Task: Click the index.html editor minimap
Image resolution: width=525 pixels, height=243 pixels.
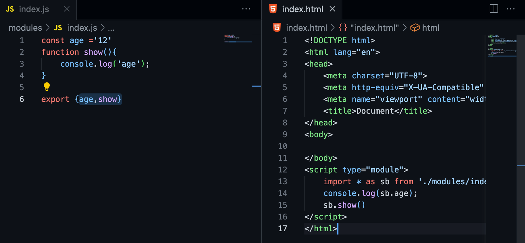Action: (502, 46)
